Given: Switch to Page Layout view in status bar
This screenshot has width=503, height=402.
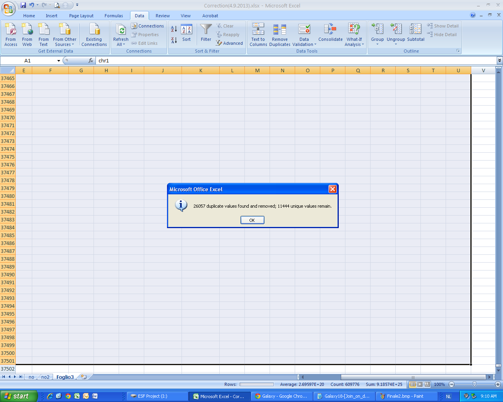Looking at the screenshot, I should pos(420,384).
